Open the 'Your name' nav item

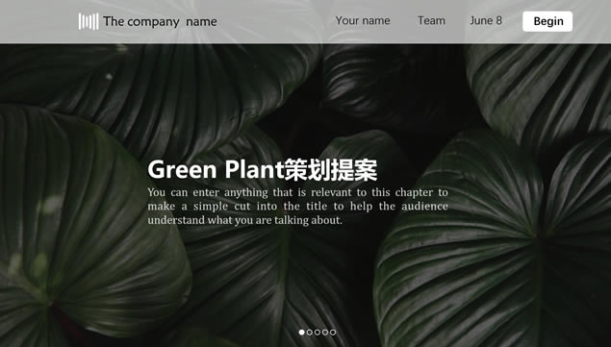click(363, 20)
